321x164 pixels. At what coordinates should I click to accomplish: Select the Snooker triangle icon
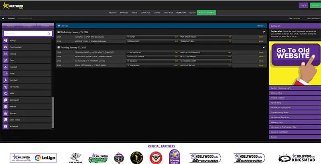pyautogui.click(x=5, y=113)
